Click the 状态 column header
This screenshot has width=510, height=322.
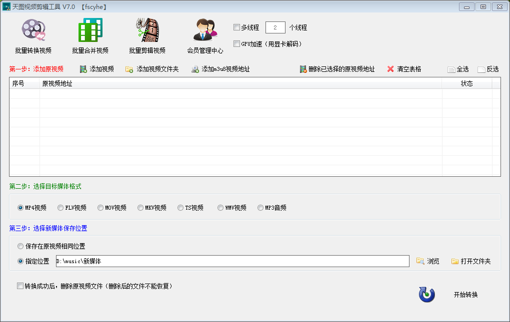[x=466, y=83]
